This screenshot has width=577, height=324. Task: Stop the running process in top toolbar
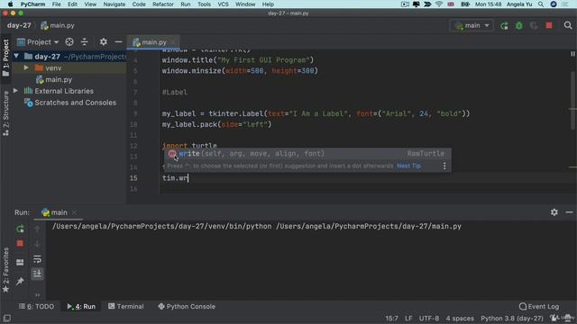click(549, 26)
